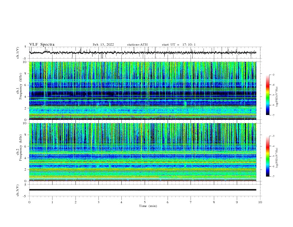Screen dimensions: 293x227
Task: Click time axis tick label "5"
Action: tap(145, 202)
